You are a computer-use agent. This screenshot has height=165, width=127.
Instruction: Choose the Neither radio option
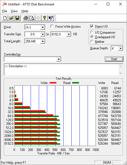point(92,41)
